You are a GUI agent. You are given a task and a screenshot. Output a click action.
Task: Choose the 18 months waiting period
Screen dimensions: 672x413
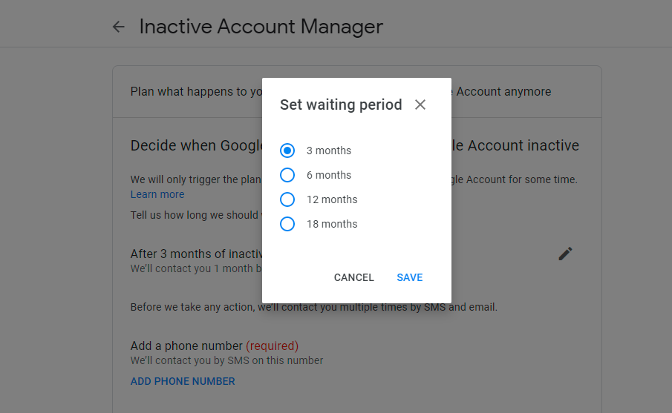pyautogui.click(x=287, y=224)
